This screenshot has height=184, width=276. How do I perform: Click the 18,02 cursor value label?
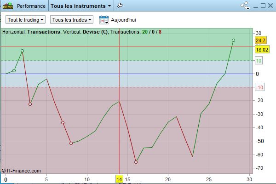click(x=262, y=50)
